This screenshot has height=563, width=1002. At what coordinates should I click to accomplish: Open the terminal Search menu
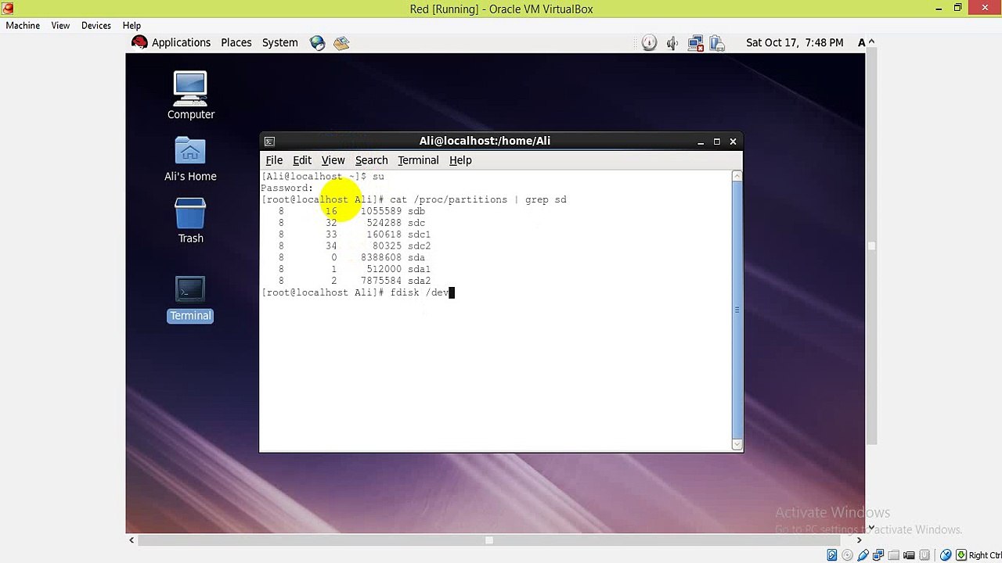(371, 160)
